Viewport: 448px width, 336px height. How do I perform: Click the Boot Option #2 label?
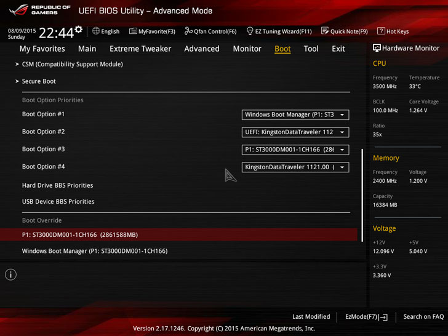pos(44,132)
